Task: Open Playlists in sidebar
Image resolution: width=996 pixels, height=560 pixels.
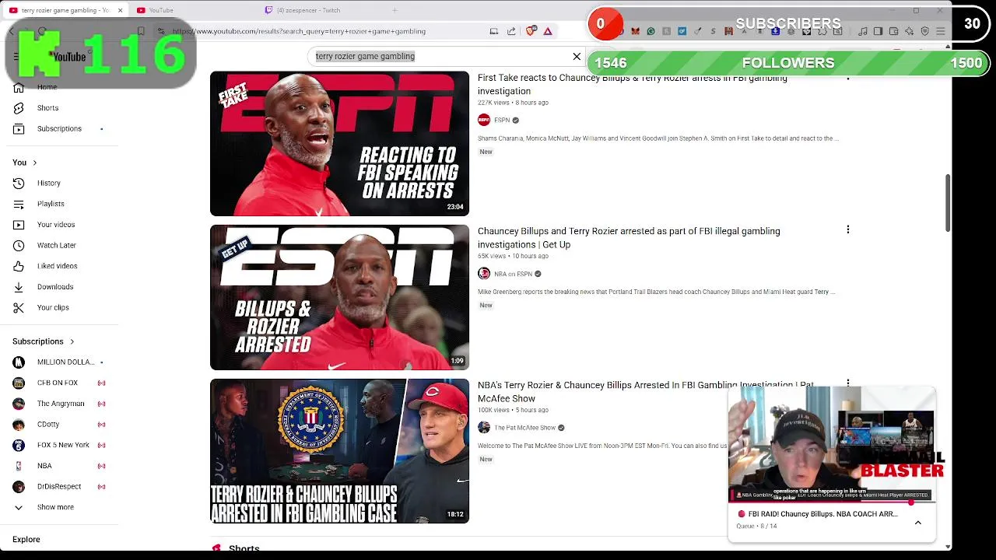Action: [51, 204]
